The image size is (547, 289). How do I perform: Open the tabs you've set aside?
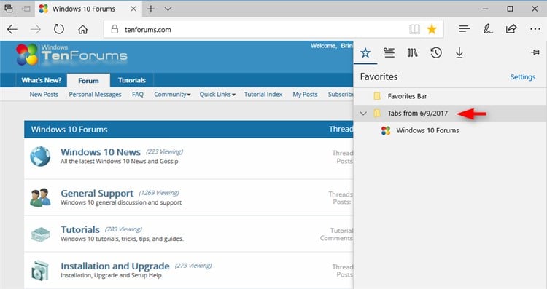click(x=9, y=9)
